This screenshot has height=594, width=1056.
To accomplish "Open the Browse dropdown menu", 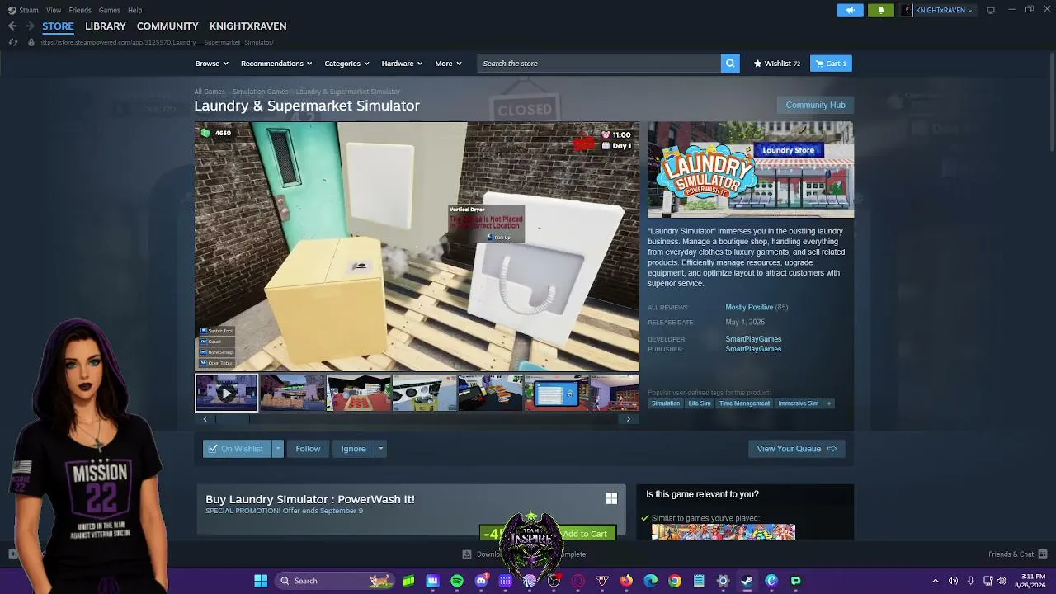I will pos(212,64).
